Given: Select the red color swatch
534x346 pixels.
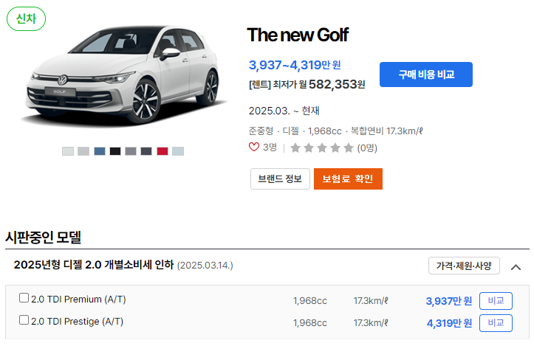Looking at the screenshot, I should click(162, 151).
